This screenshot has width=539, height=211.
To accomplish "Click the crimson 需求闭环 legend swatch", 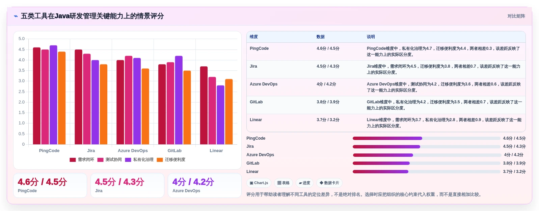I will [x=73, y=160].
